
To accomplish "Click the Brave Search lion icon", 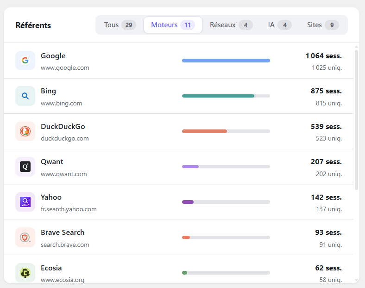I will 25,237.
